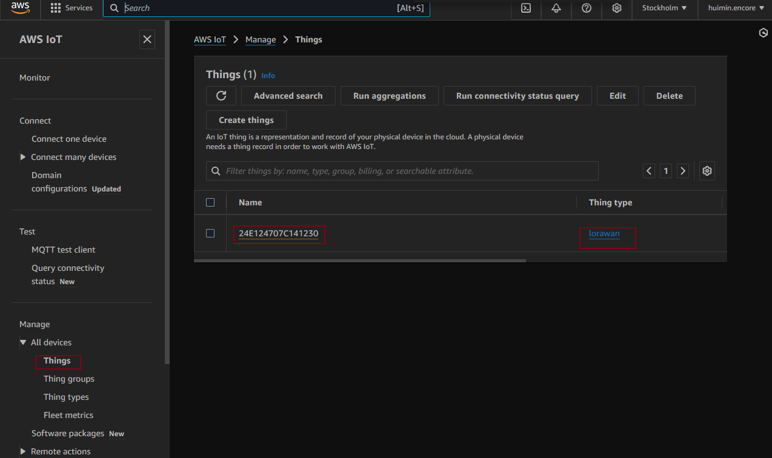The width and height of the screenshot is (772, 458).
Task: Refresh the Things list
Action: (221, 96)
